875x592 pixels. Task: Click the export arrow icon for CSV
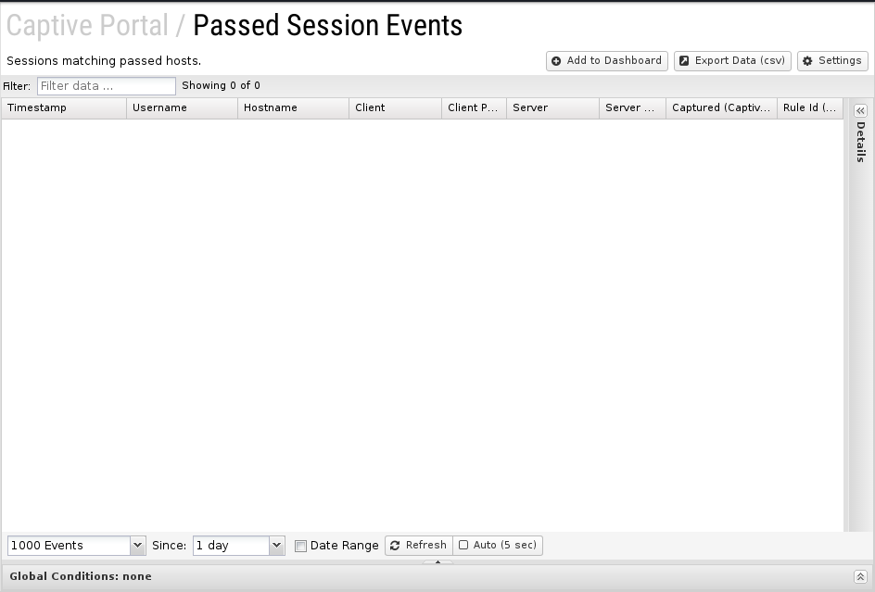coord(684,61)
